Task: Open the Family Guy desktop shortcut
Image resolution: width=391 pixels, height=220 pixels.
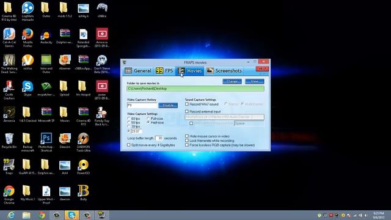Action: pos(102,116)
